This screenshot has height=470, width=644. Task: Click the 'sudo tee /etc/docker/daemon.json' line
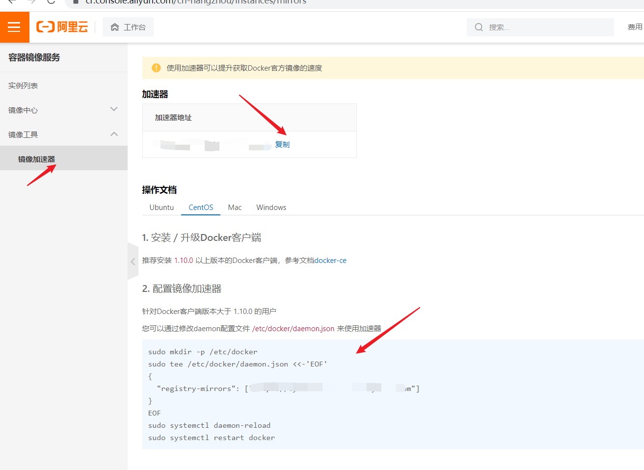pyautogui.click(x=238, y=364)
